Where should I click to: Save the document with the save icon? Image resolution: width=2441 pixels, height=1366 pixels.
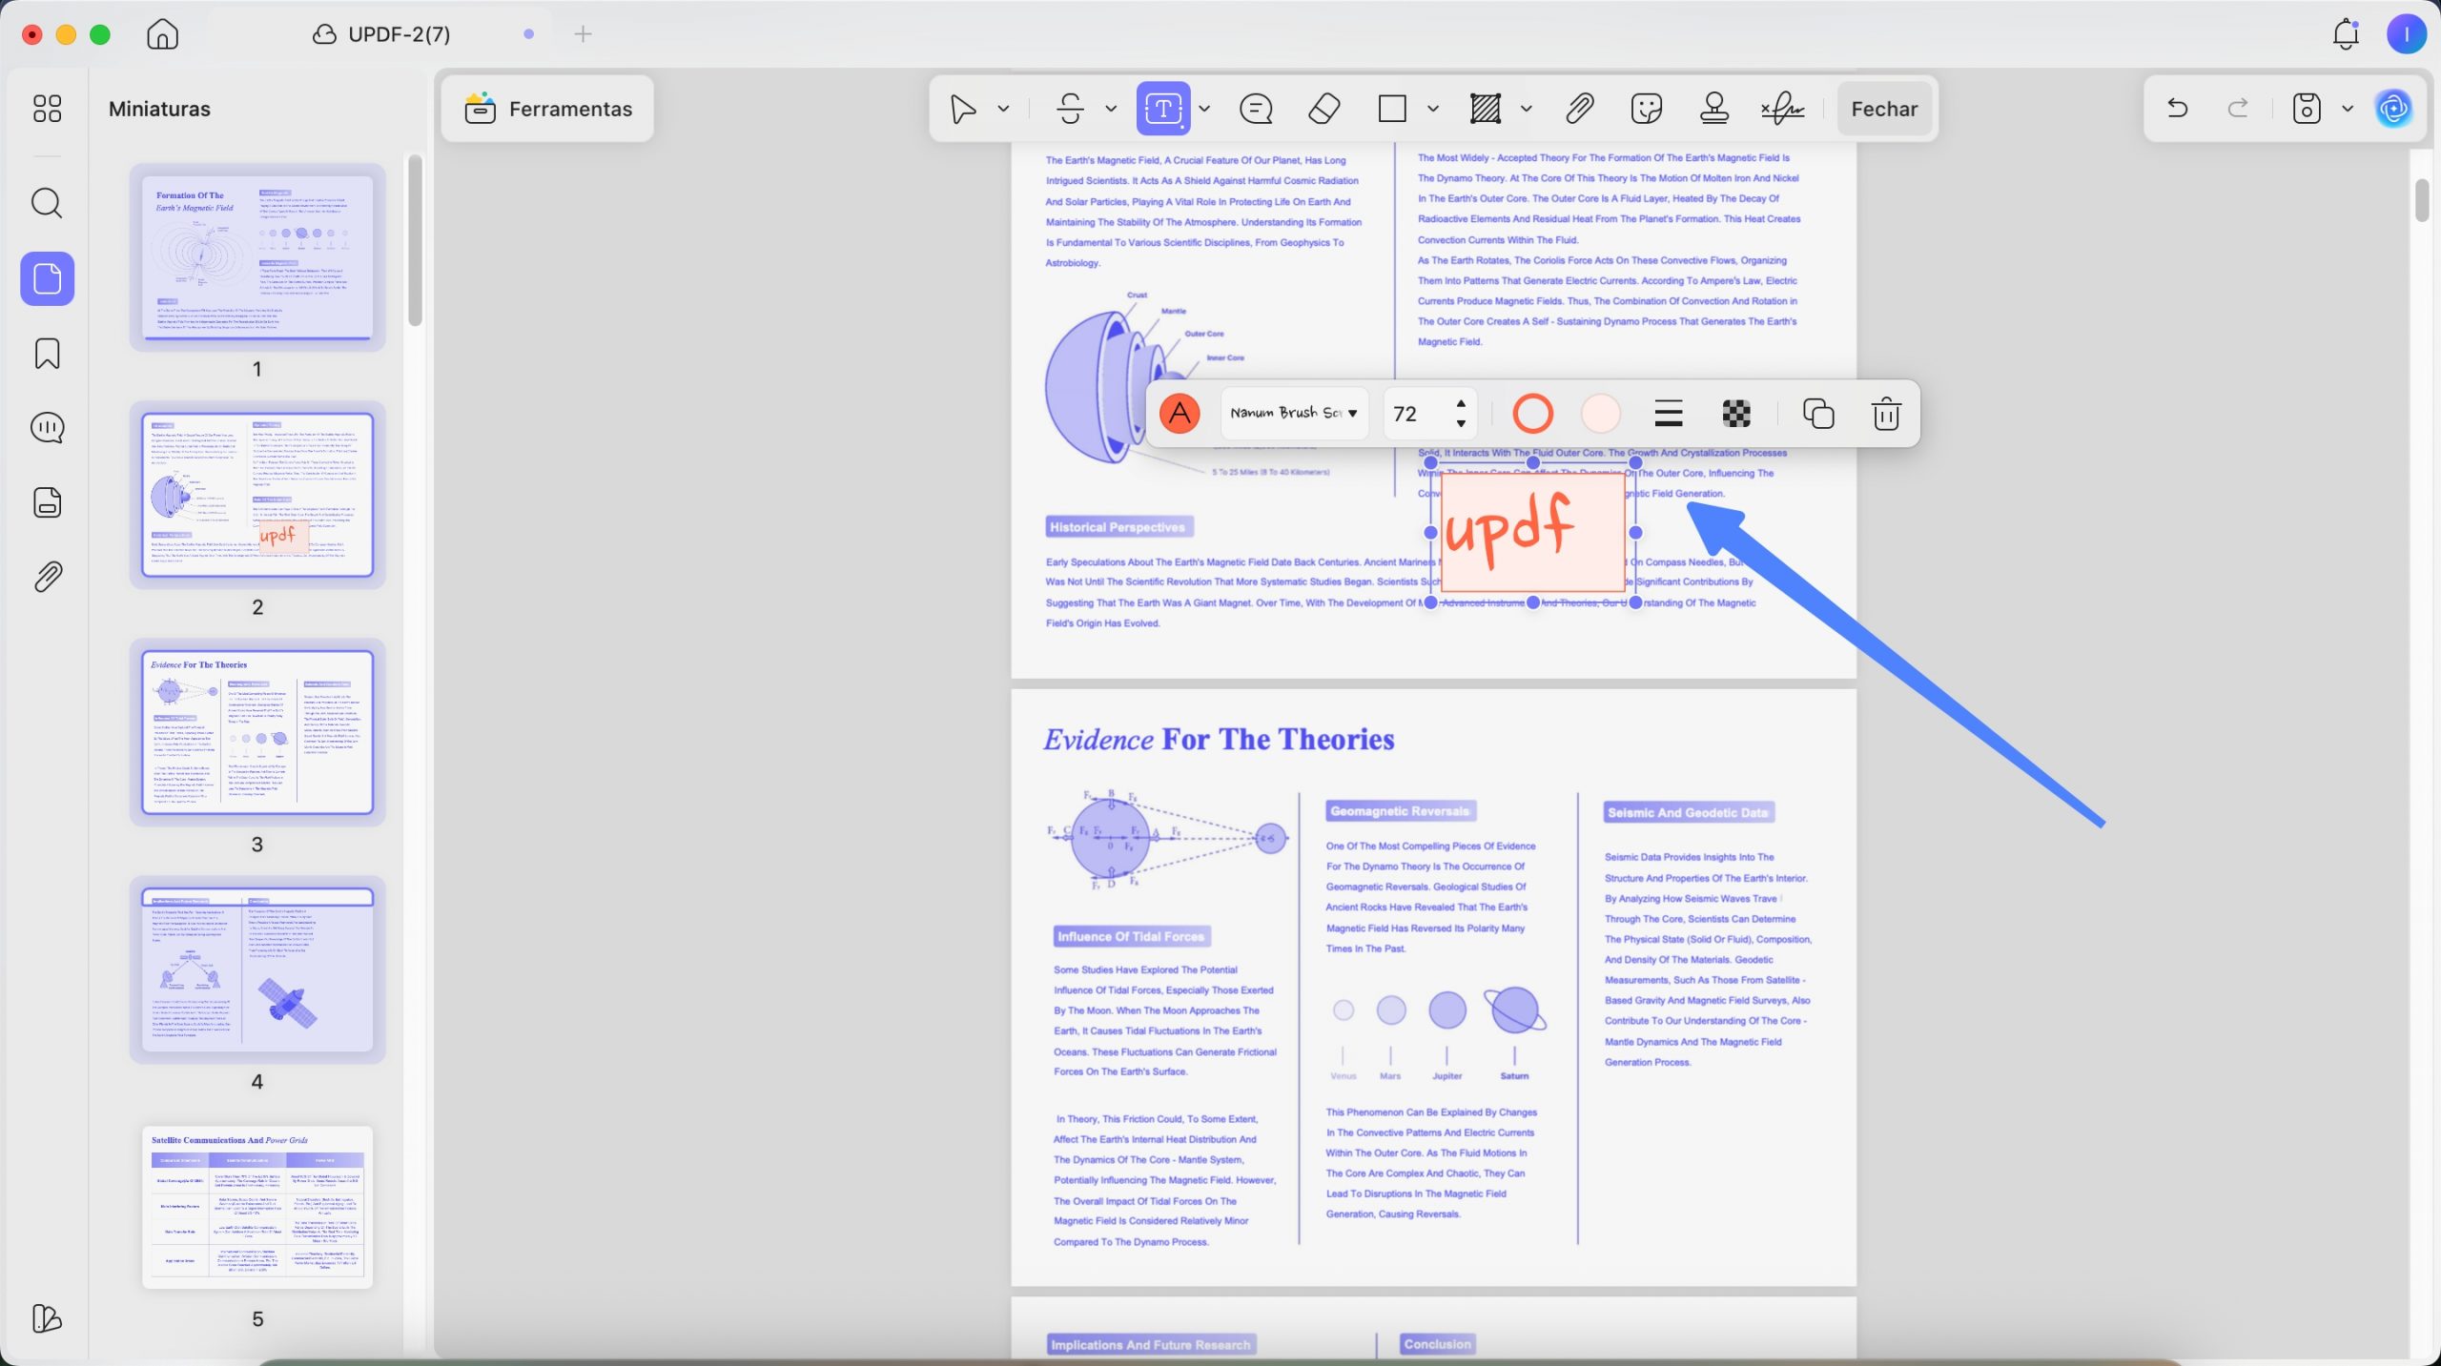pos(2306,109)
